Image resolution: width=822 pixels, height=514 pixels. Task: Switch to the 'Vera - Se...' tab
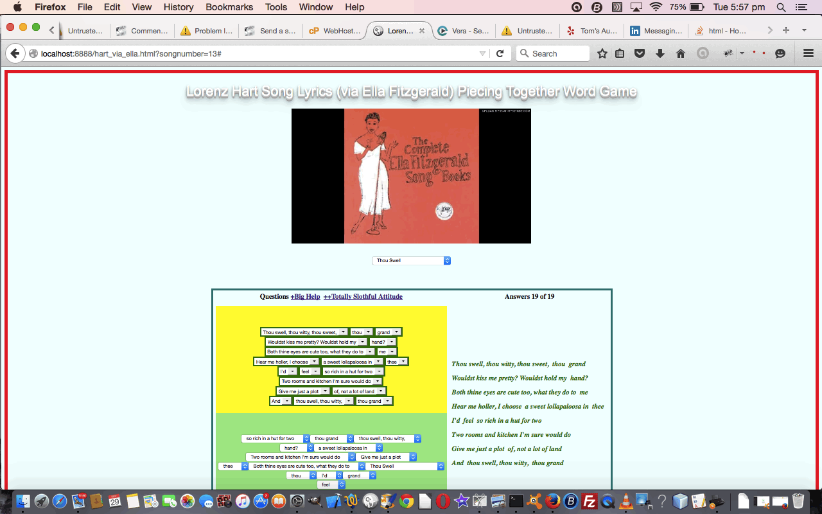pyautogui.click(x=462, y=30)
